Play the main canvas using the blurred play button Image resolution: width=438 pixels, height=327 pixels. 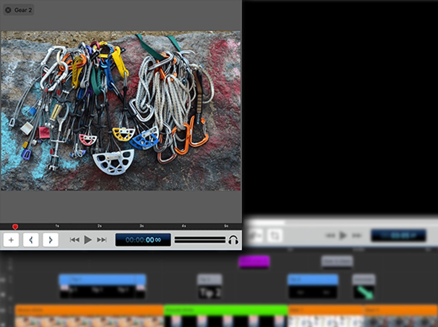[343, 235]
